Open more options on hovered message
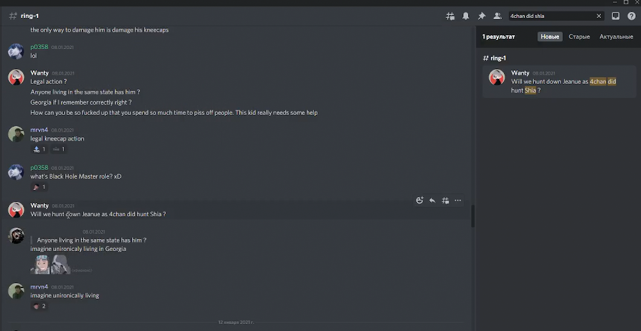Image resolution: width=641 pixels, height=331 pixels. coord(458,201)
